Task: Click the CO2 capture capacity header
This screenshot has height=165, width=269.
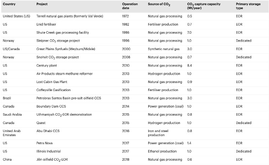Action: (x=203, y=6)
